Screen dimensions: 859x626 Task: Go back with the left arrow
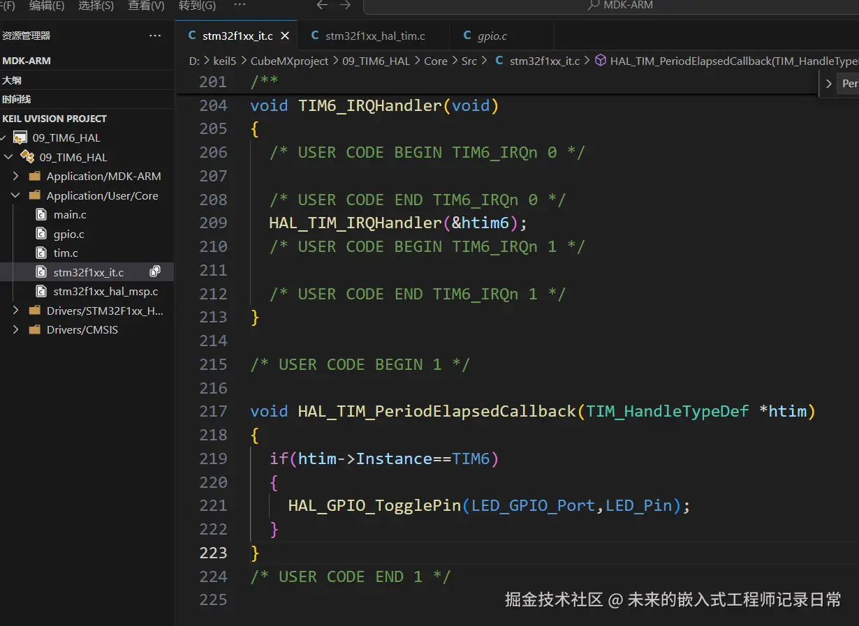click(x=322, y=5)
